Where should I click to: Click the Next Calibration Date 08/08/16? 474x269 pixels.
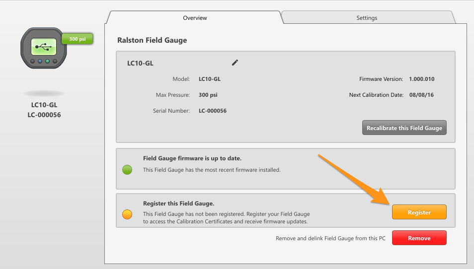pyautogui.click(x=421, y=95)
